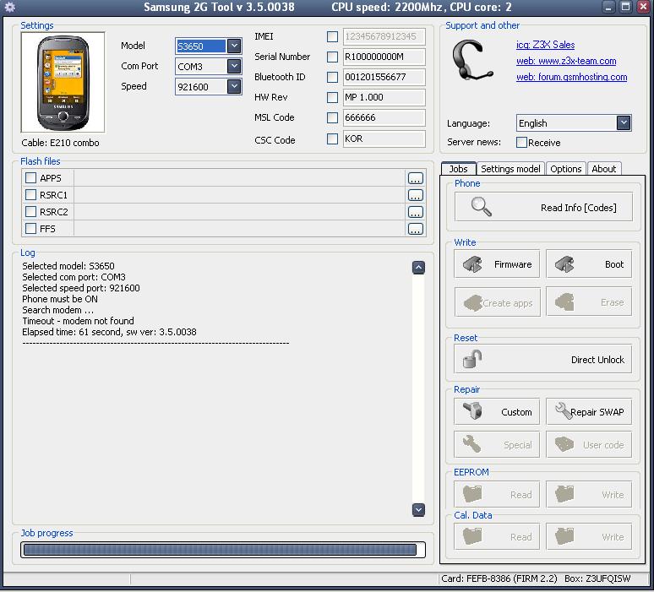Click the IMEI field 12345678912345
Viewport: 654px width, 592px height.
[384, 36]
